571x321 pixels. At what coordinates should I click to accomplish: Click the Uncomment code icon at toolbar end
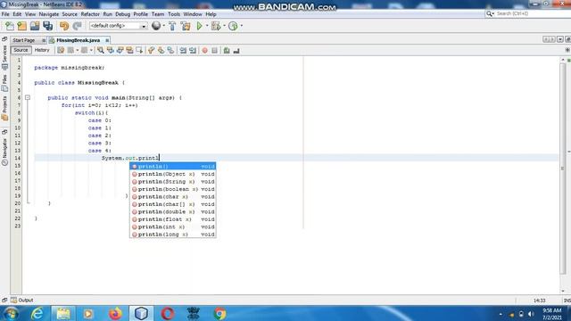click(236, 50)
